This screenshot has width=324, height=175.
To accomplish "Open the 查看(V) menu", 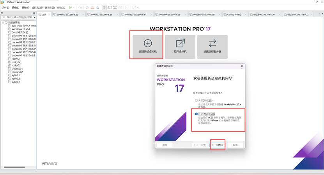I will pyautogui.click(x=25, y=7).
